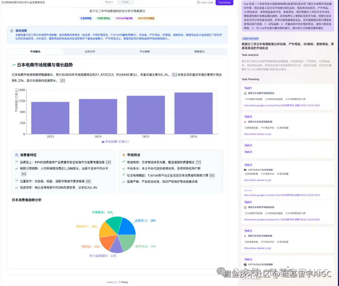Expand the Task 2 planning card
The image size is (339, 286).
coord(248,116)
